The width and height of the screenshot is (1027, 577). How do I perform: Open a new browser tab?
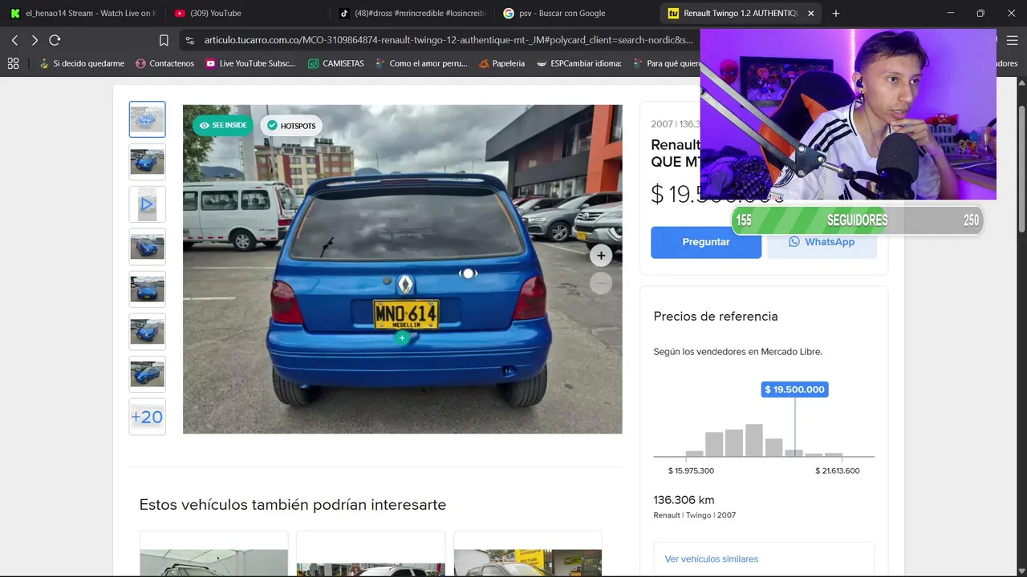[836, 13]
